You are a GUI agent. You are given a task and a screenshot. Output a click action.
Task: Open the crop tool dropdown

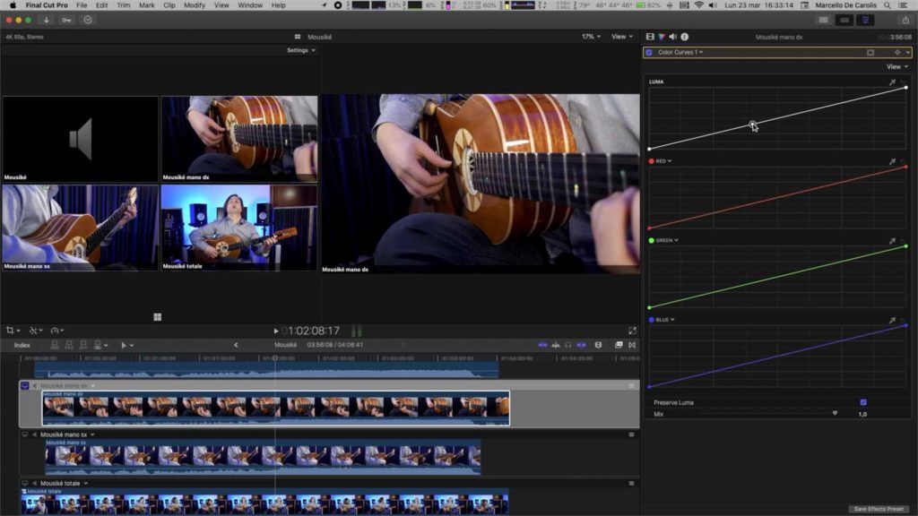tap(13, 331)
